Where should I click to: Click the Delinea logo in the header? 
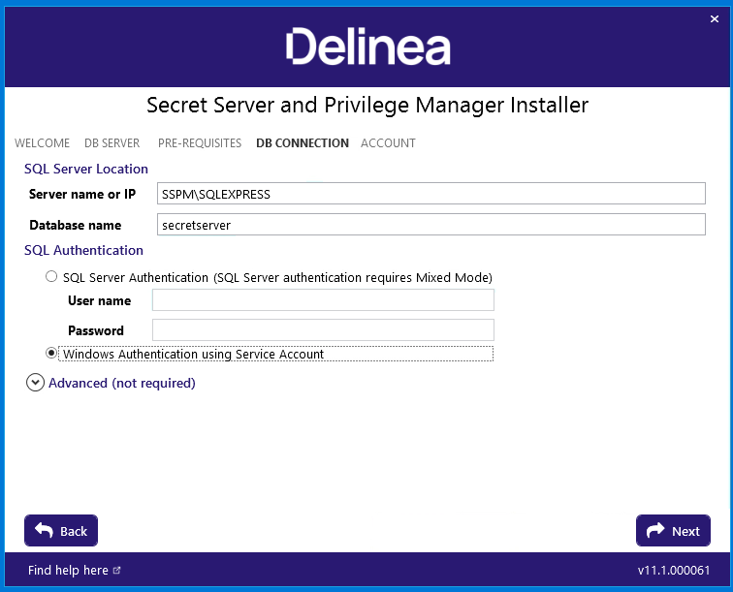coord(367,46)
